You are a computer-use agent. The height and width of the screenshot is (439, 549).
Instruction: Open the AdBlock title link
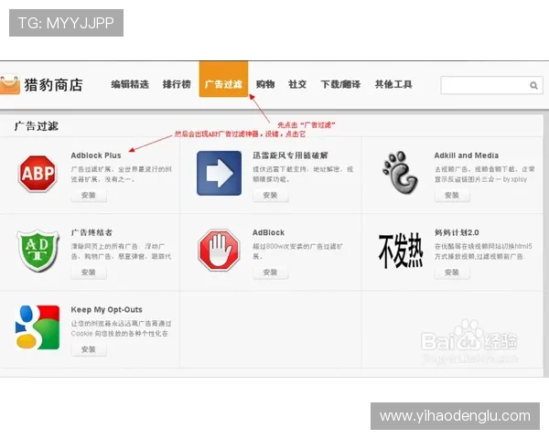click(x=268, y=232)
